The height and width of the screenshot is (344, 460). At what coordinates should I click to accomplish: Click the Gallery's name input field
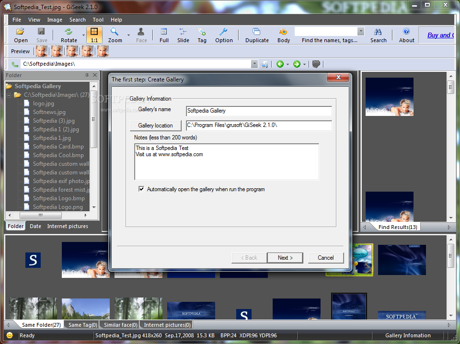259,111
